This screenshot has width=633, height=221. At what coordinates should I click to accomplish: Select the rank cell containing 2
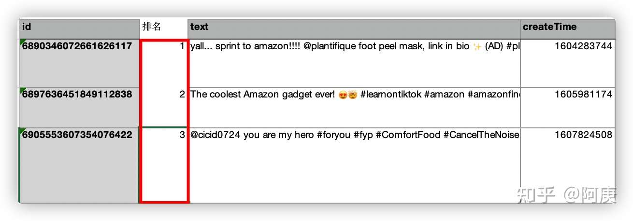(163, 108)
